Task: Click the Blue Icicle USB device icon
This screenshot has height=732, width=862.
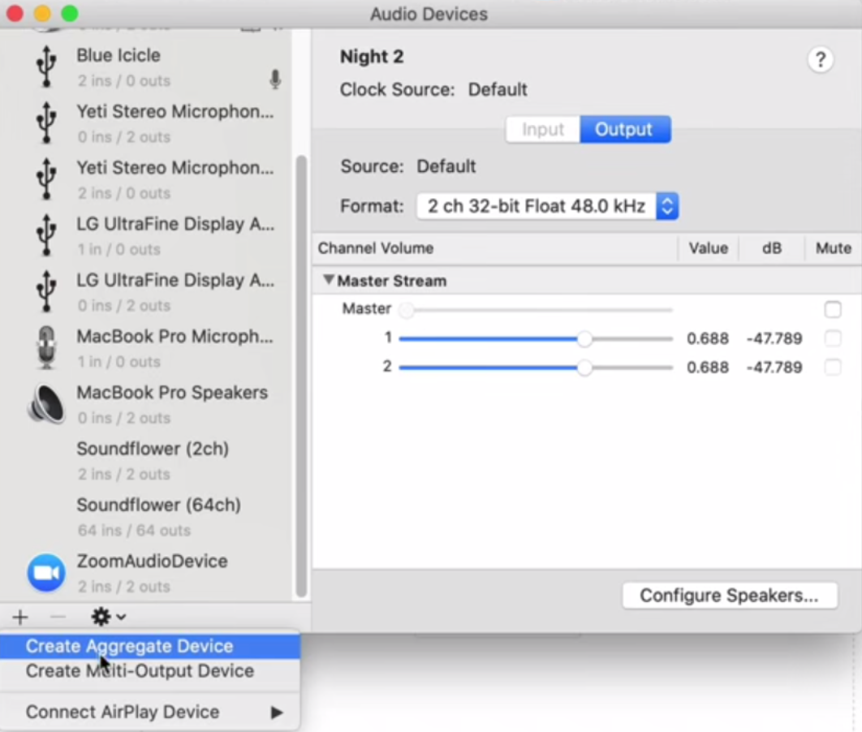Action: (x=46, y=67)
